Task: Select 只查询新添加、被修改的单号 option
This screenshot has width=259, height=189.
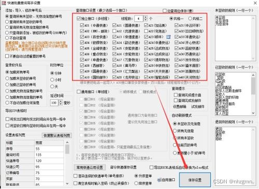Action: (x=7, y=33)
